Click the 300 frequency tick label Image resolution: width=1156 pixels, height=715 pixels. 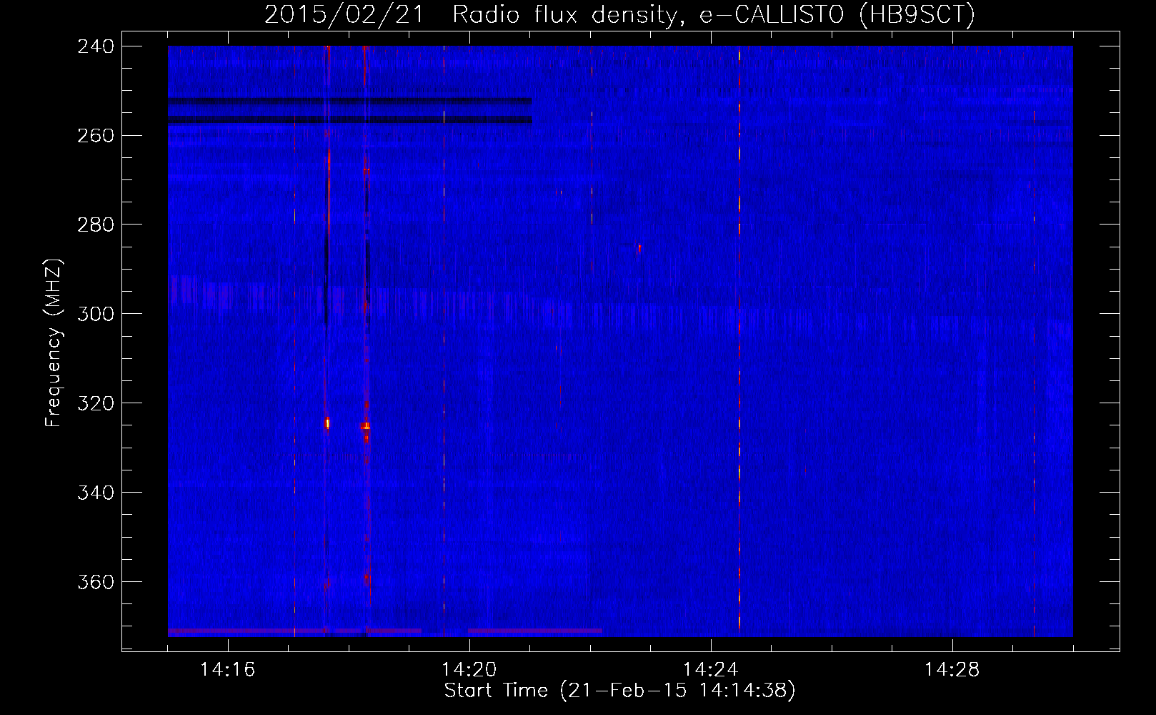tap(94, 314)
